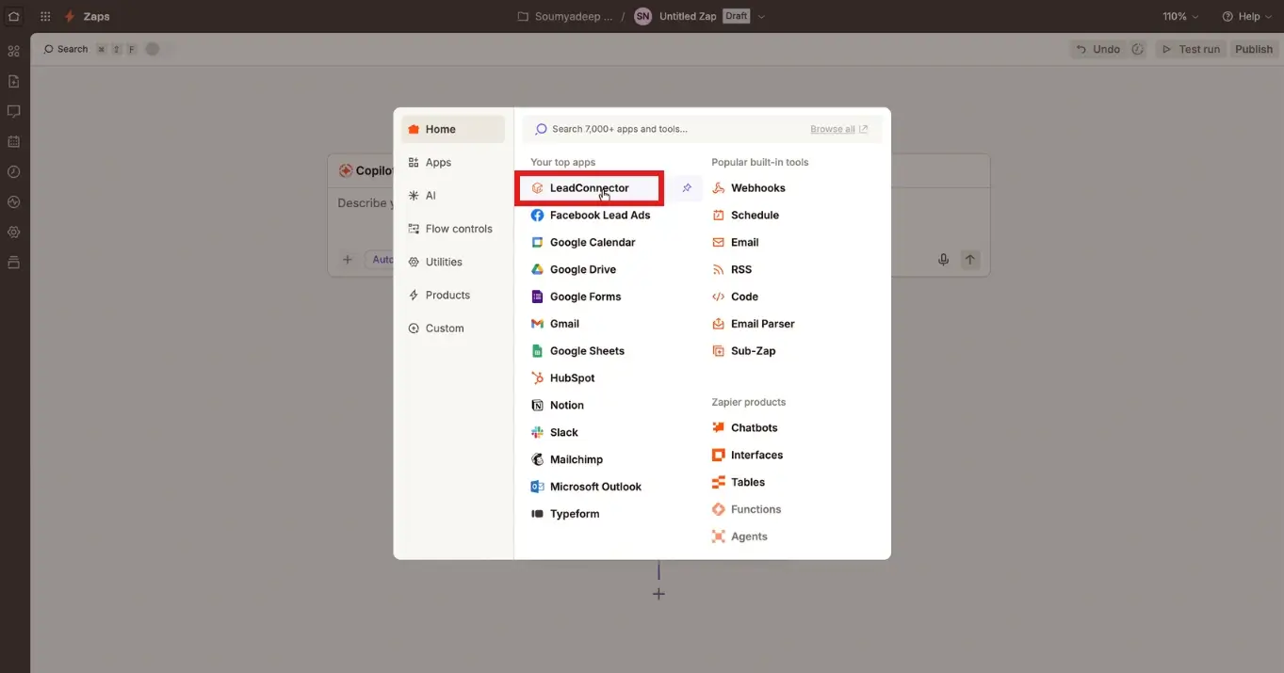Image resolution: width=1284 pixels, height=673 pixels.
Task: Pin the LeadConnector app
Action: pos(687,188)
